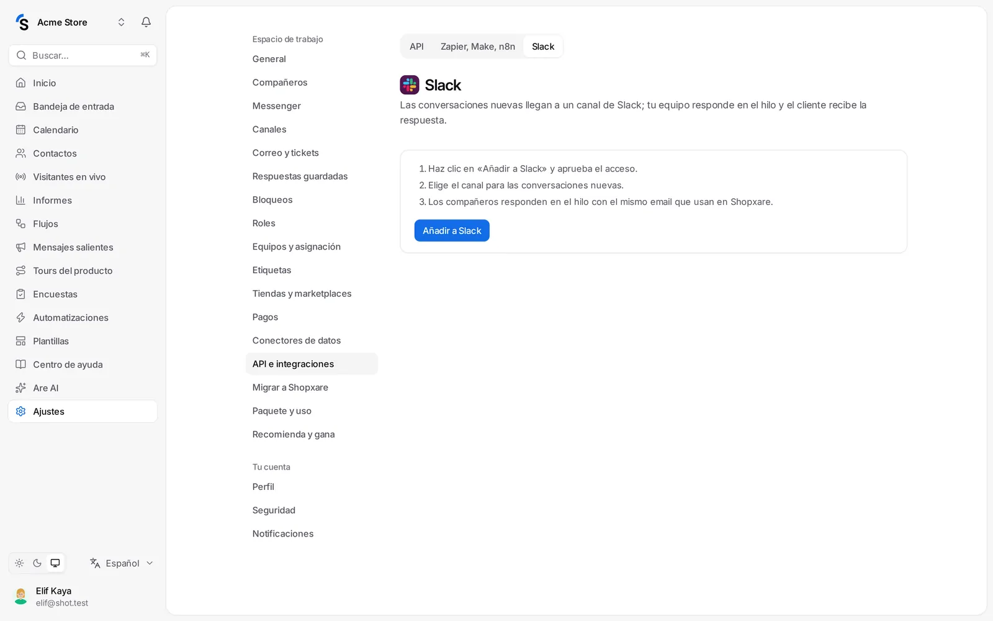Click the Encuestas clipboard icon
The height and width of the screenshot is (621, 993).
[x=20, y=294]
